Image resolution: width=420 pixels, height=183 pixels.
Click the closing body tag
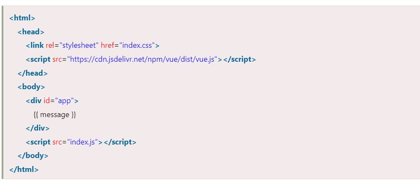tap(33, 155)
